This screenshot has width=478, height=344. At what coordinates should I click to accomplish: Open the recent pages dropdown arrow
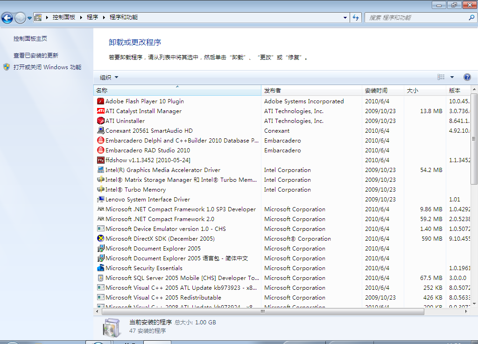[x=29, y=18]
